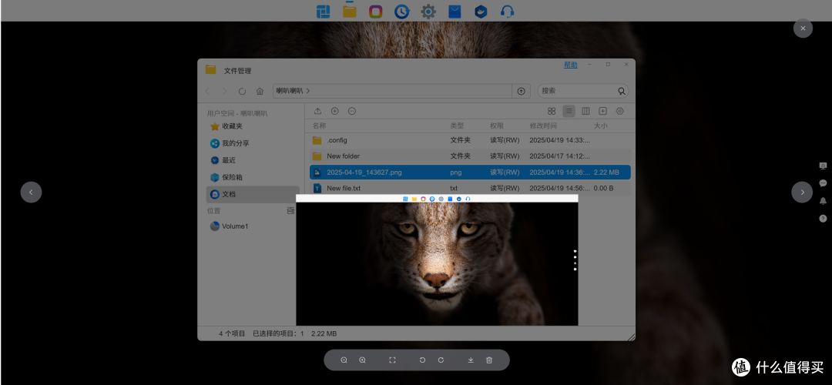Sort by the 大小 column header

pos(600,126)
